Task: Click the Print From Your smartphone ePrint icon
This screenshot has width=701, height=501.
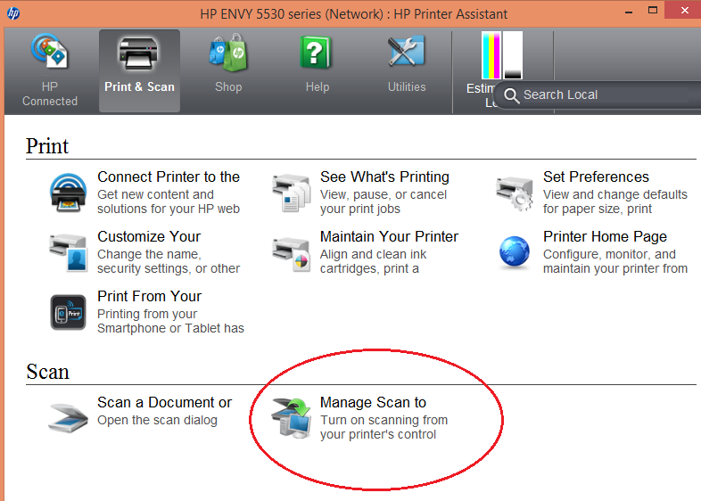Action: [68, 312]
